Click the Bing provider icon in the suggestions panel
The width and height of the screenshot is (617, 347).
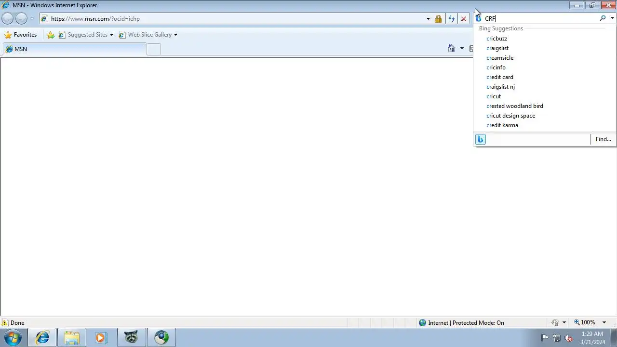[480, 139]
